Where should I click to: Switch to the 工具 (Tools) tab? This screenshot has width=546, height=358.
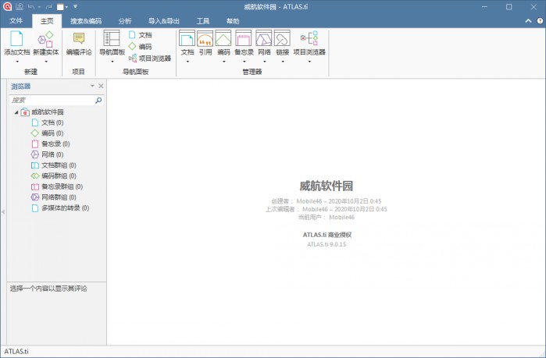pos(203,21)
